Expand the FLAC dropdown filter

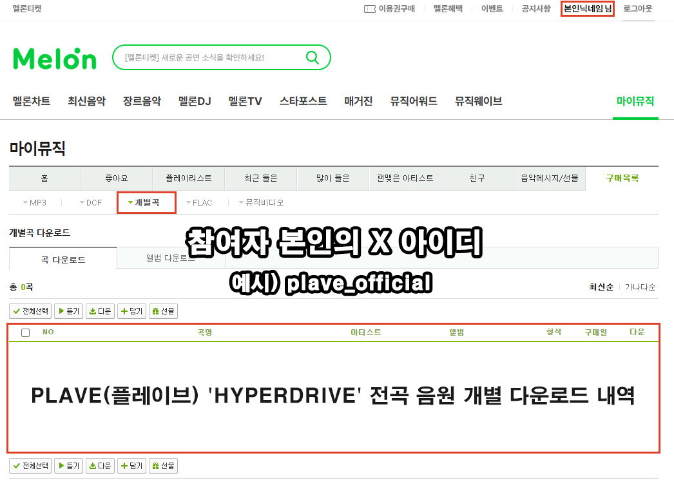click(x=199, y=202)
